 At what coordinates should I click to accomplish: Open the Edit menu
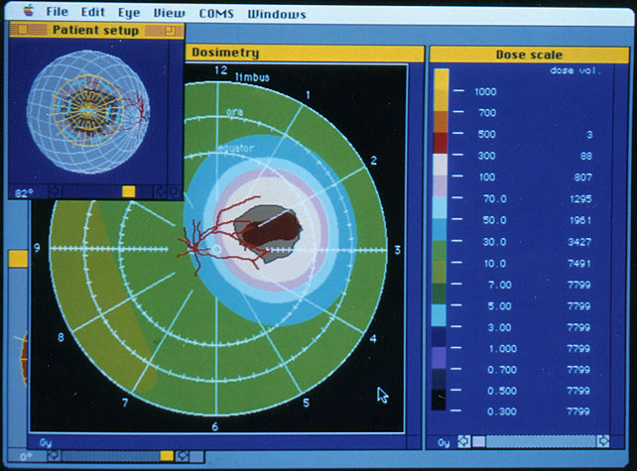click(x=93, y=14)
